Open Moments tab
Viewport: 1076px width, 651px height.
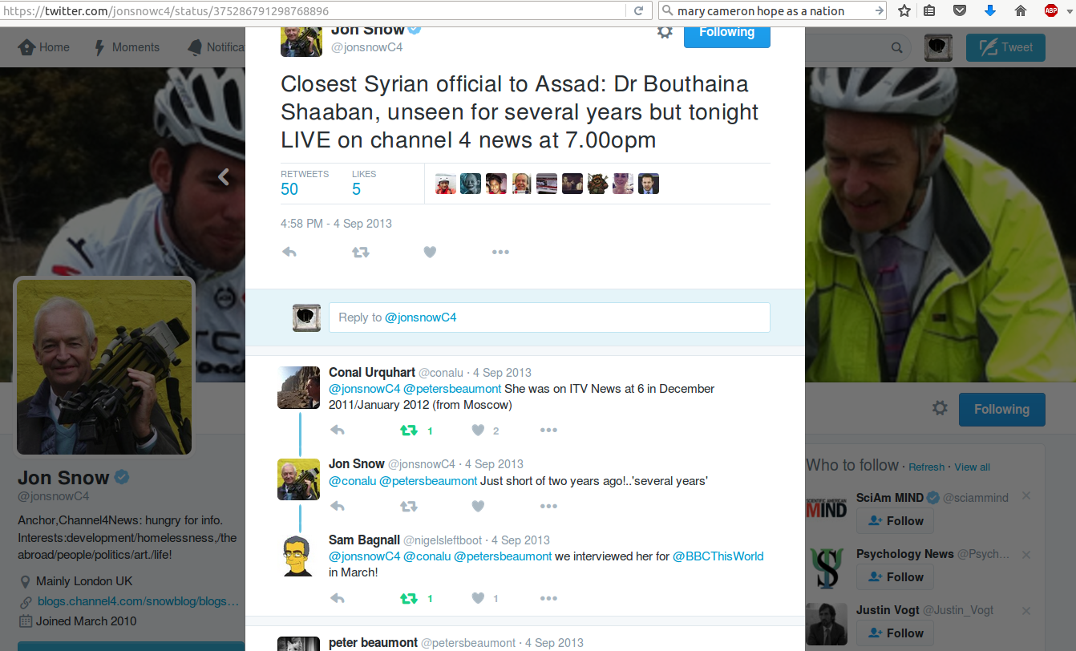127,47
